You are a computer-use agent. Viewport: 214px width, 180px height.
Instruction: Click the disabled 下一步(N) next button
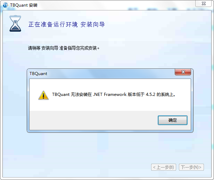pyautogui.click(x=191, y=167)
